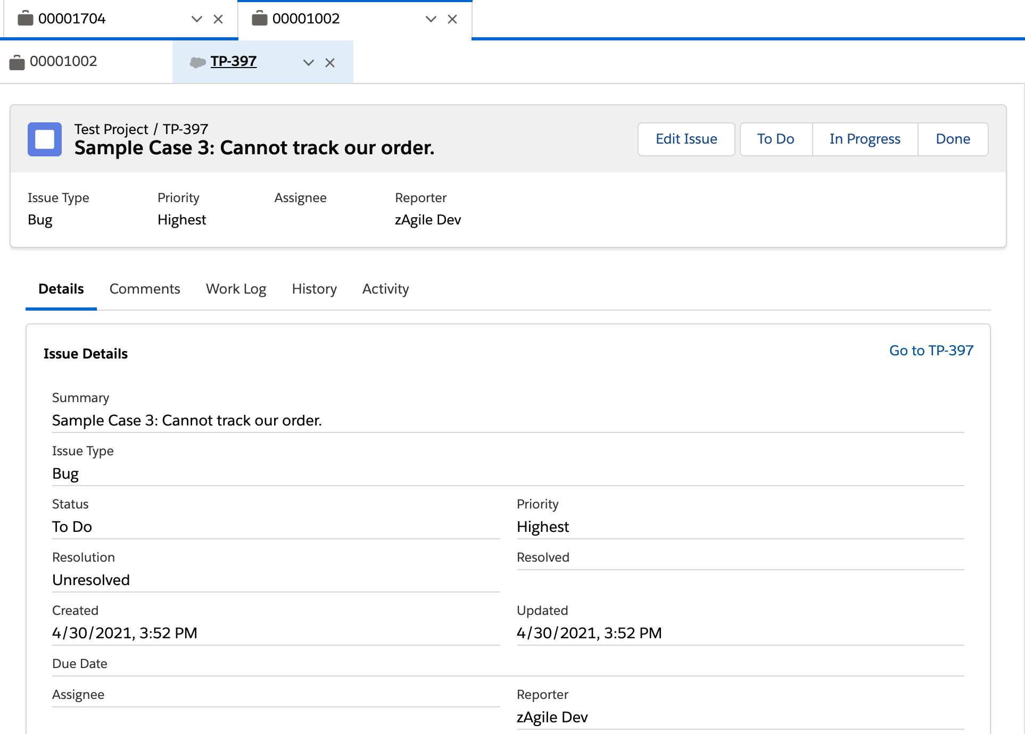Close the TP-397 subtab
1025x734 pixels.
tap(330, 62)
